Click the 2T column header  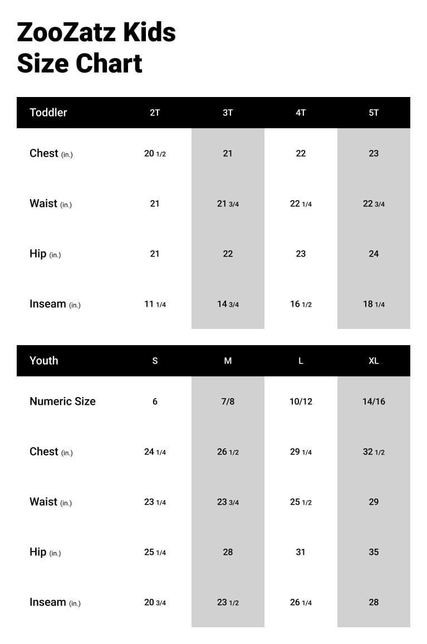(155, 113)
